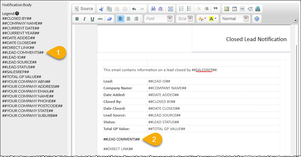Insert a horizontal line
The image size is (301, 157).
242,9
